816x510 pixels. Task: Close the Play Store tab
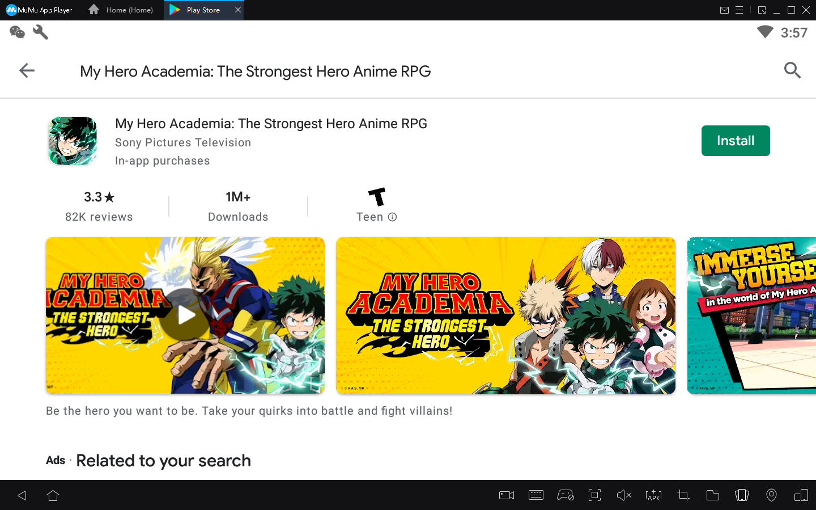point(238,10)
